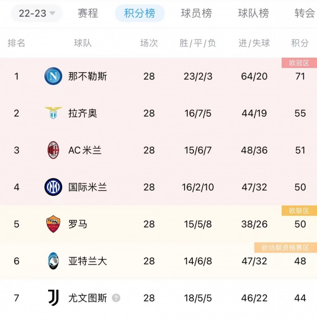Screen dimensions: 317x321
Task: Open team page for 那不勒斯
Action: click(x=87, y=76)
